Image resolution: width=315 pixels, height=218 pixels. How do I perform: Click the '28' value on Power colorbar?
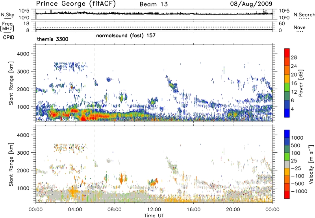coord(294,57)
